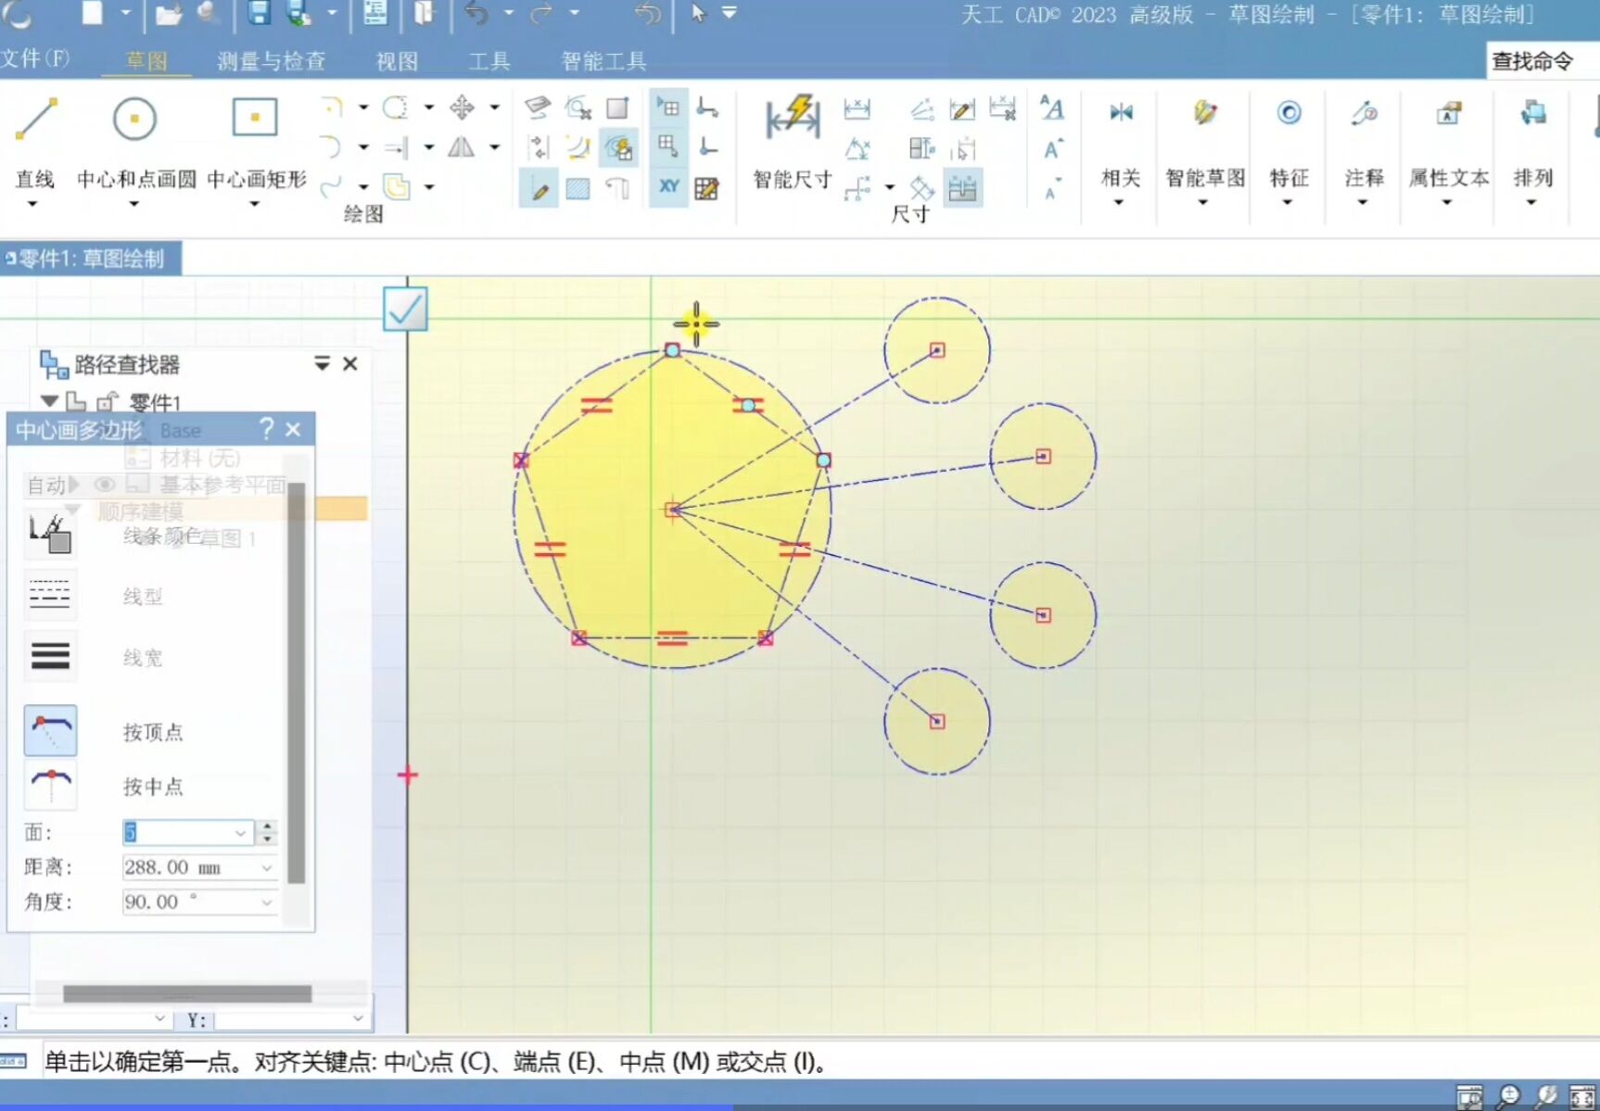Switch to the Measure and Inspect (测量与检查) tab
The height and width of the screenshot is (1111, 1600).
(x=272, y=61)
